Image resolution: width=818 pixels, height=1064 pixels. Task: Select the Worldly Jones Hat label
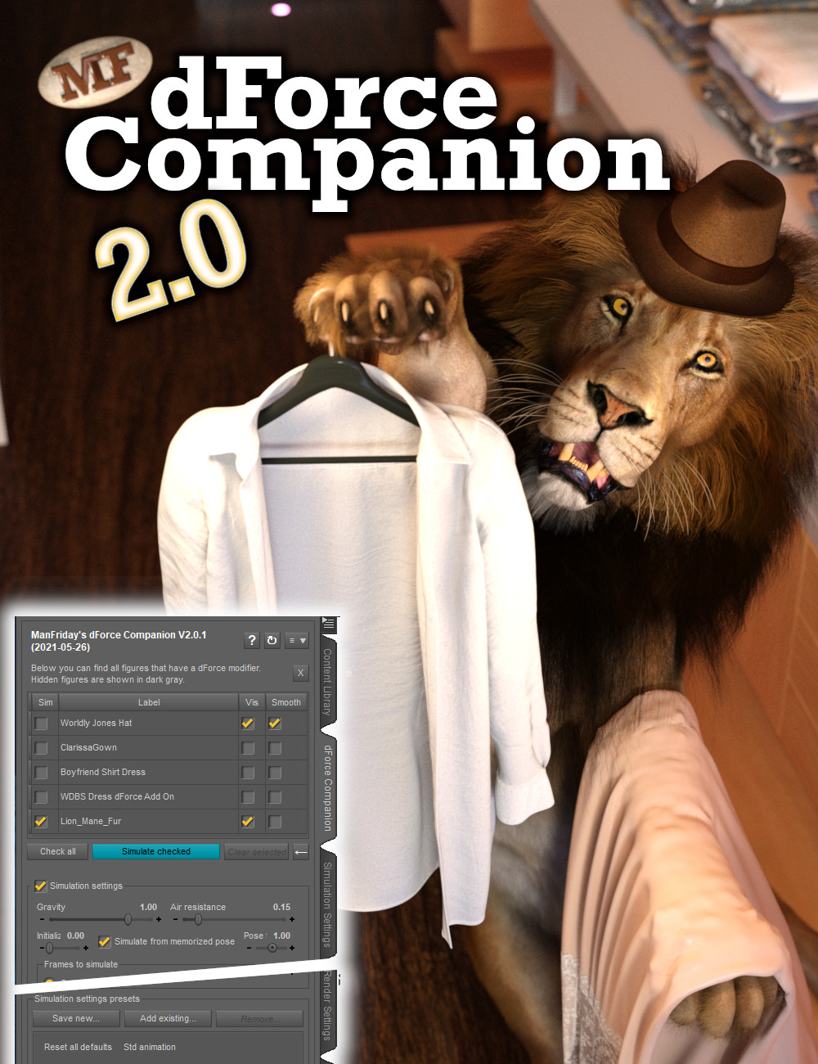96,724
